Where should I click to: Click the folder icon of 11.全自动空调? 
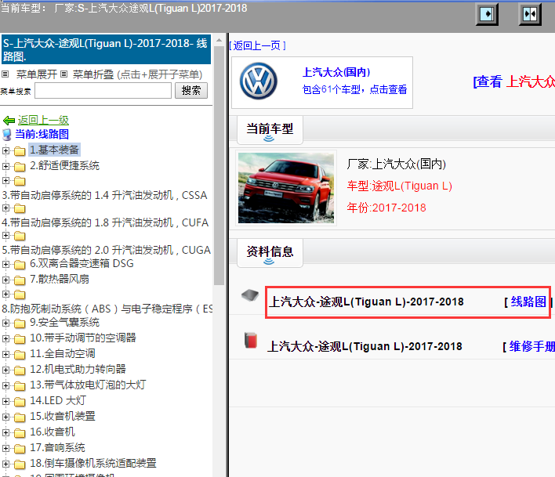tap(20, 354)
